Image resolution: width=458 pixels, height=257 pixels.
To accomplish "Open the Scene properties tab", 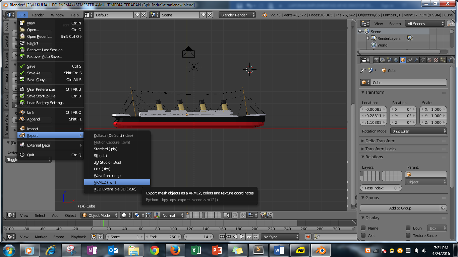I will coord(389,60).
